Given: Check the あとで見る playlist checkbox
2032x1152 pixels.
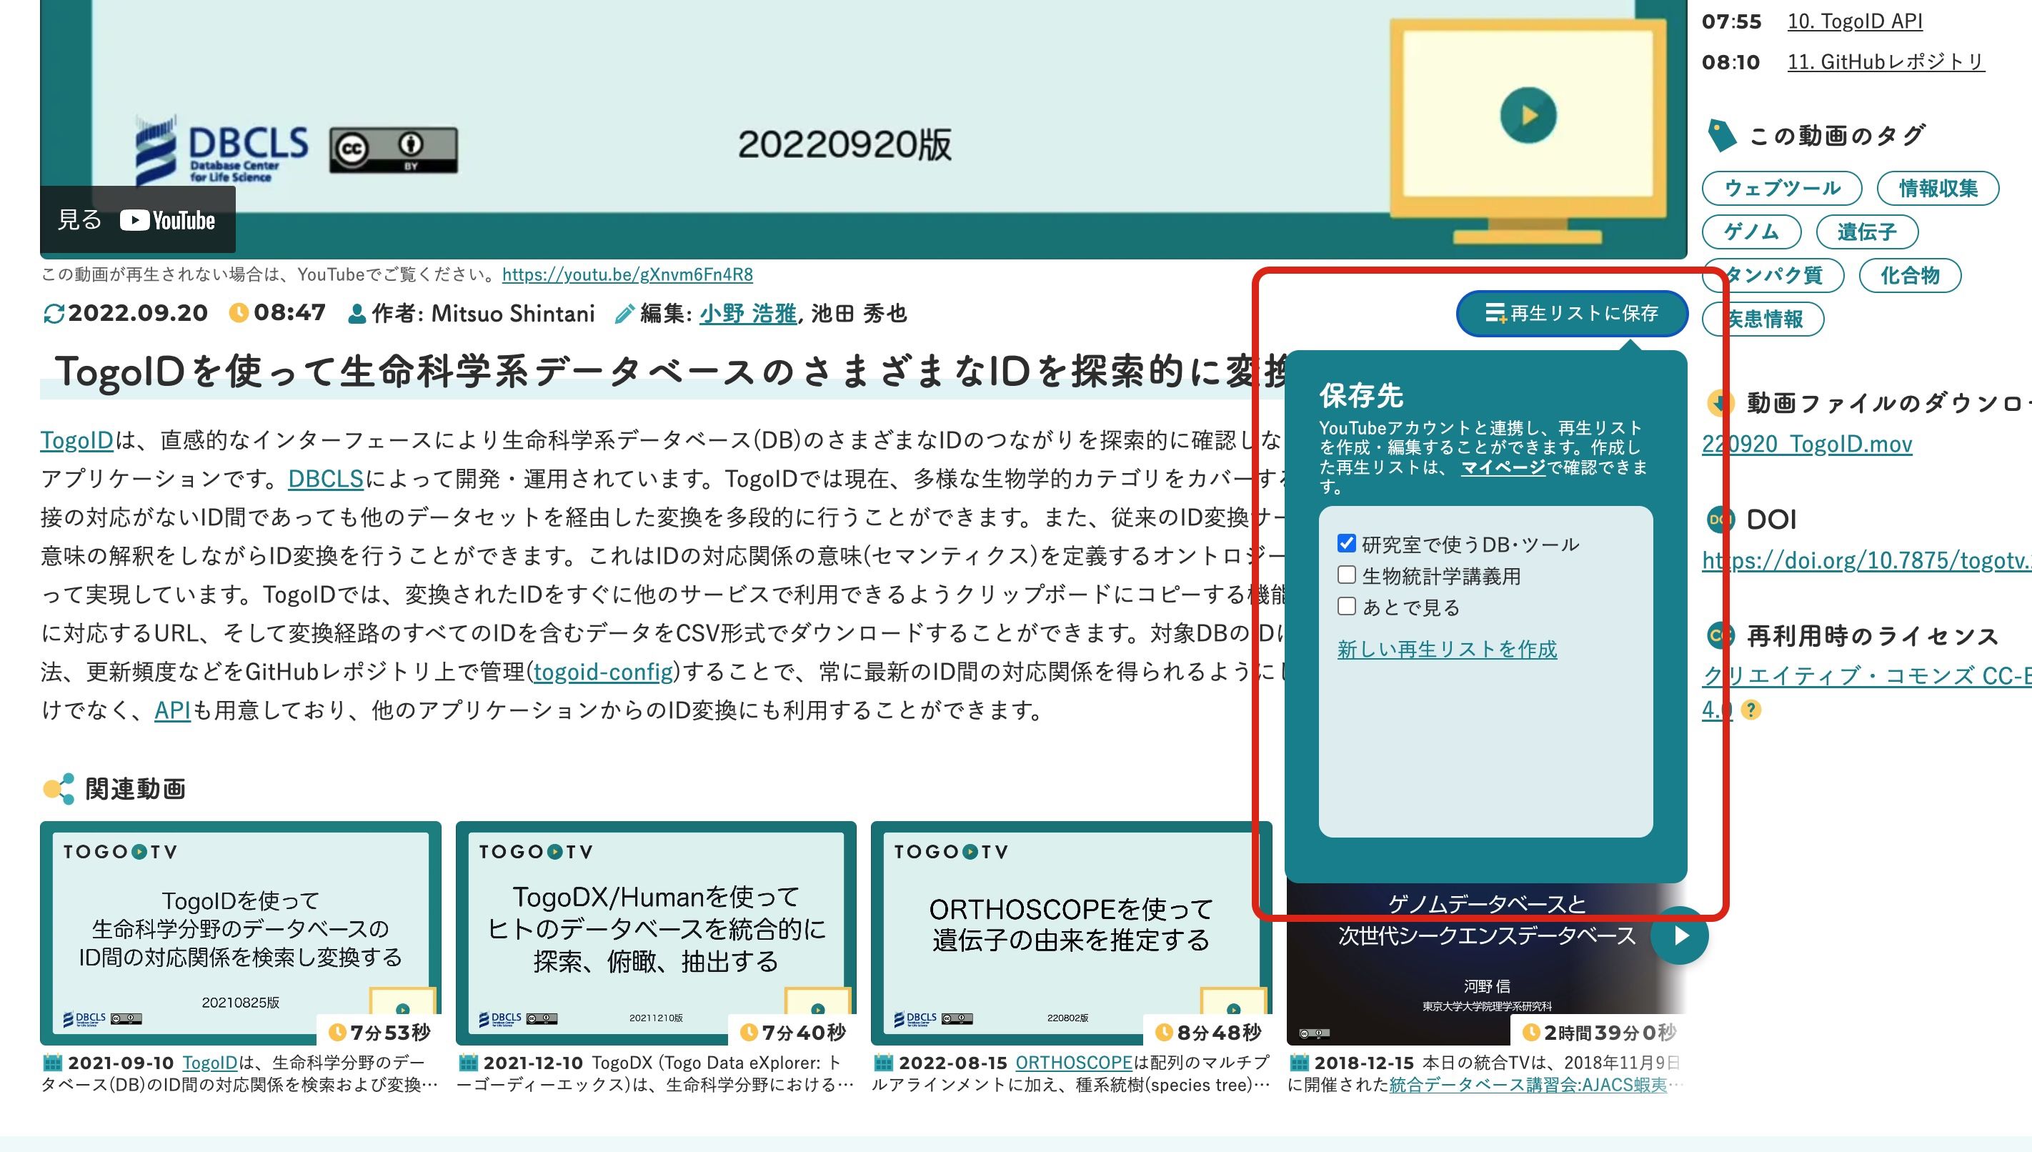Looking at the screenshot, I should (1346, 607).
